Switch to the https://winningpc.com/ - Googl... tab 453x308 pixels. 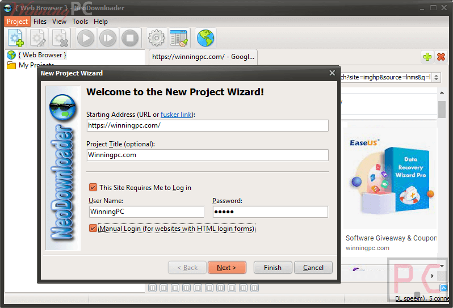click(x=203, y=57)
